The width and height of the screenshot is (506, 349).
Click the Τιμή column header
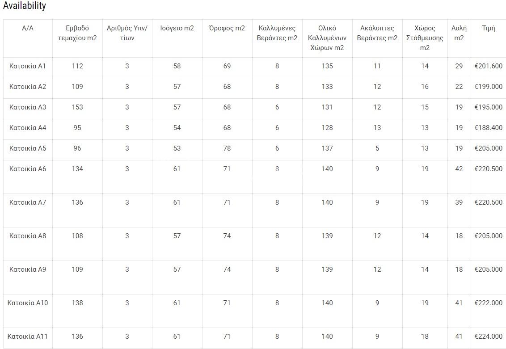coord(489,28)
